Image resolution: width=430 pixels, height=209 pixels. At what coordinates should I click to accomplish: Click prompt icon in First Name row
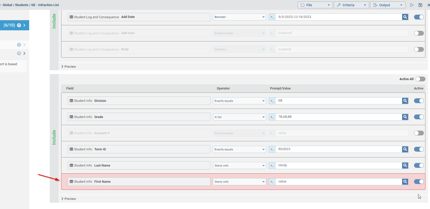[x=272, y=181]
